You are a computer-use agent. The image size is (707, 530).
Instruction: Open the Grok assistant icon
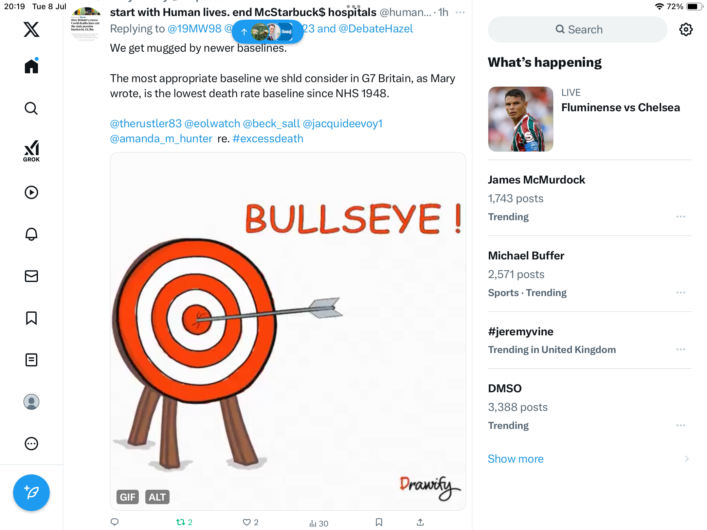click(31, 151)
